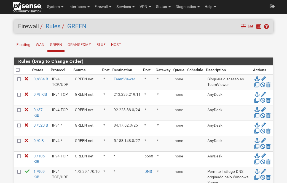Open the Firewall dropdown menu
The width and height of the screenshot is (287, 183).
tap(103, 7)
